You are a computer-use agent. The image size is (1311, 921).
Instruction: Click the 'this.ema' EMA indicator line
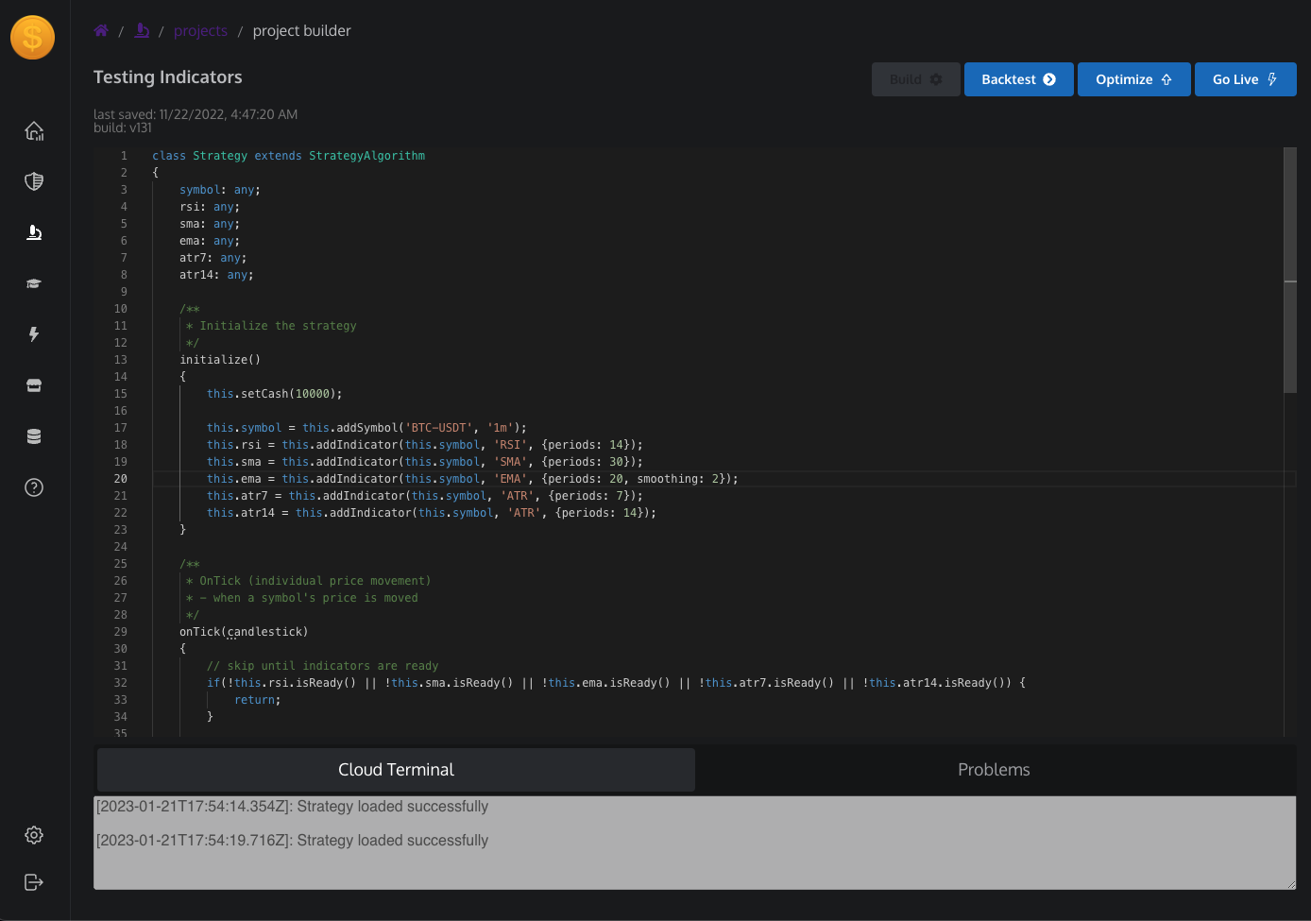(x=472, y=479)
